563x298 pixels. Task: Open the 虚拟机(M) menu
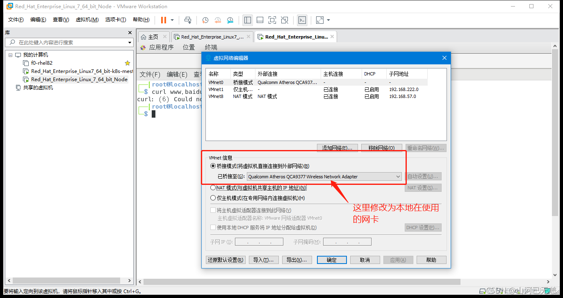[87, 20]
